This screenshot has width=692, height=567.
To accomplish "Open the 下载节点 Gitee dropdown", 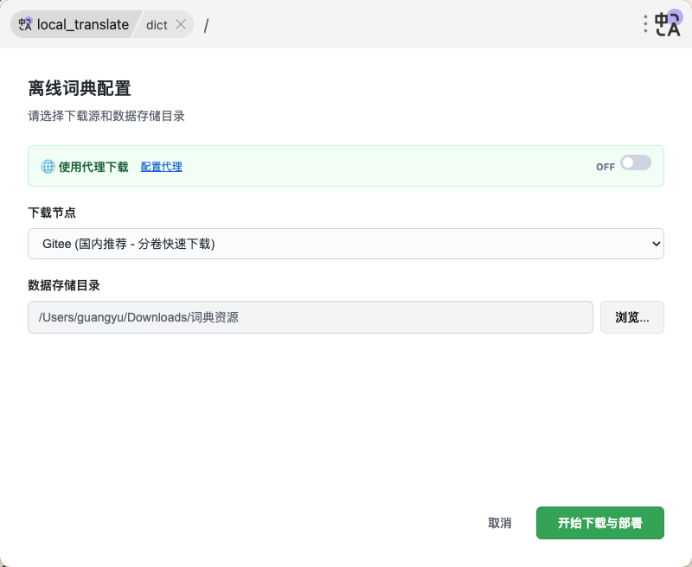I will (x=345, y=244).
